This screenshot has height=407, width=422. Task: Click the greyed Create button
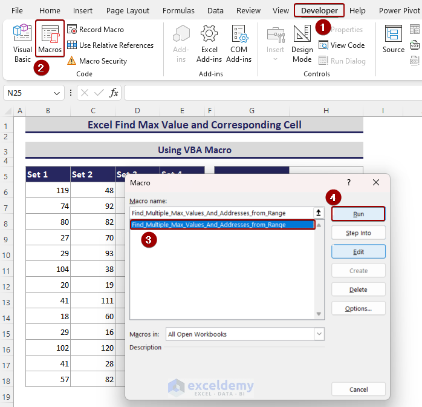(358, 271)
